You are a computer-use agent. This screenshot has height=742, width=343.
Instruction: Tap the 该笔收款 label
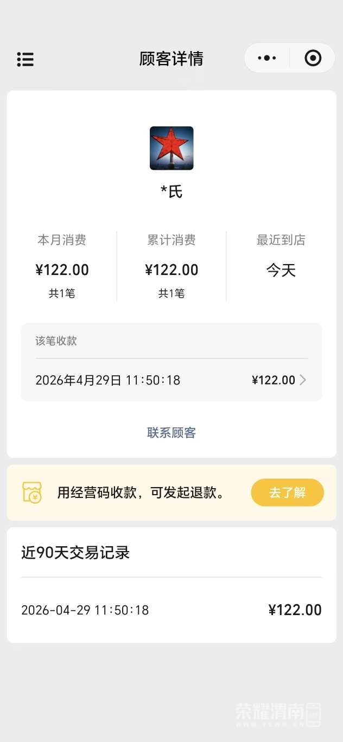click(x=56, y=341)
